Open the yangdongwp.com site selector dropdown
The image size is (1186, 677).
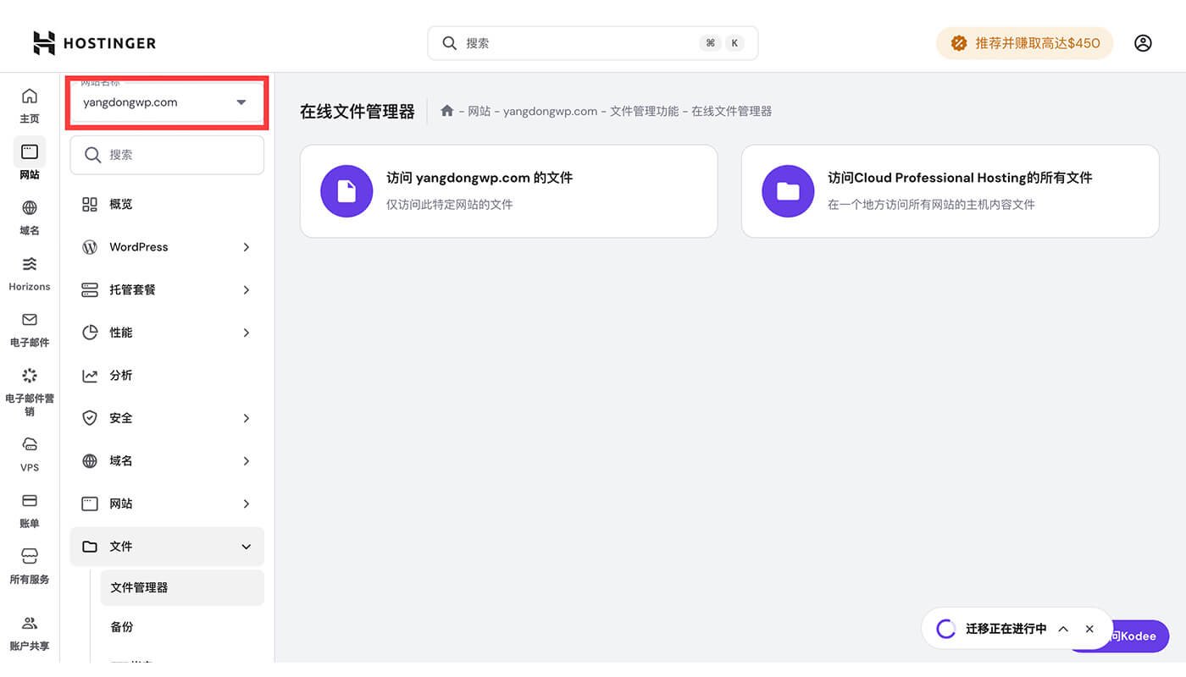click(x=166, y=102)
